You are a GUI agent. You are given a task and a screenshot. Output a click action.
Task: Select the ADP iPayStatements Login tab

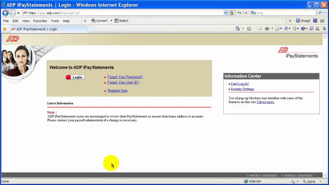48,29
